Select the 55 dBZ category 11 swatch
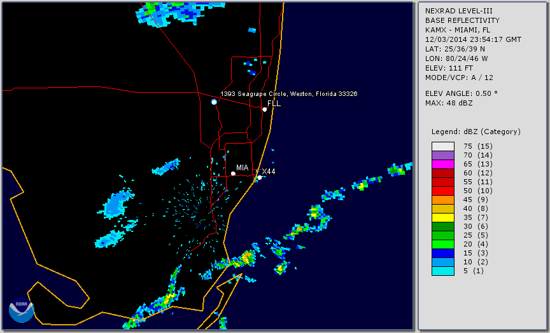Viewport: 550px width, 333px height. pos(443,182)
